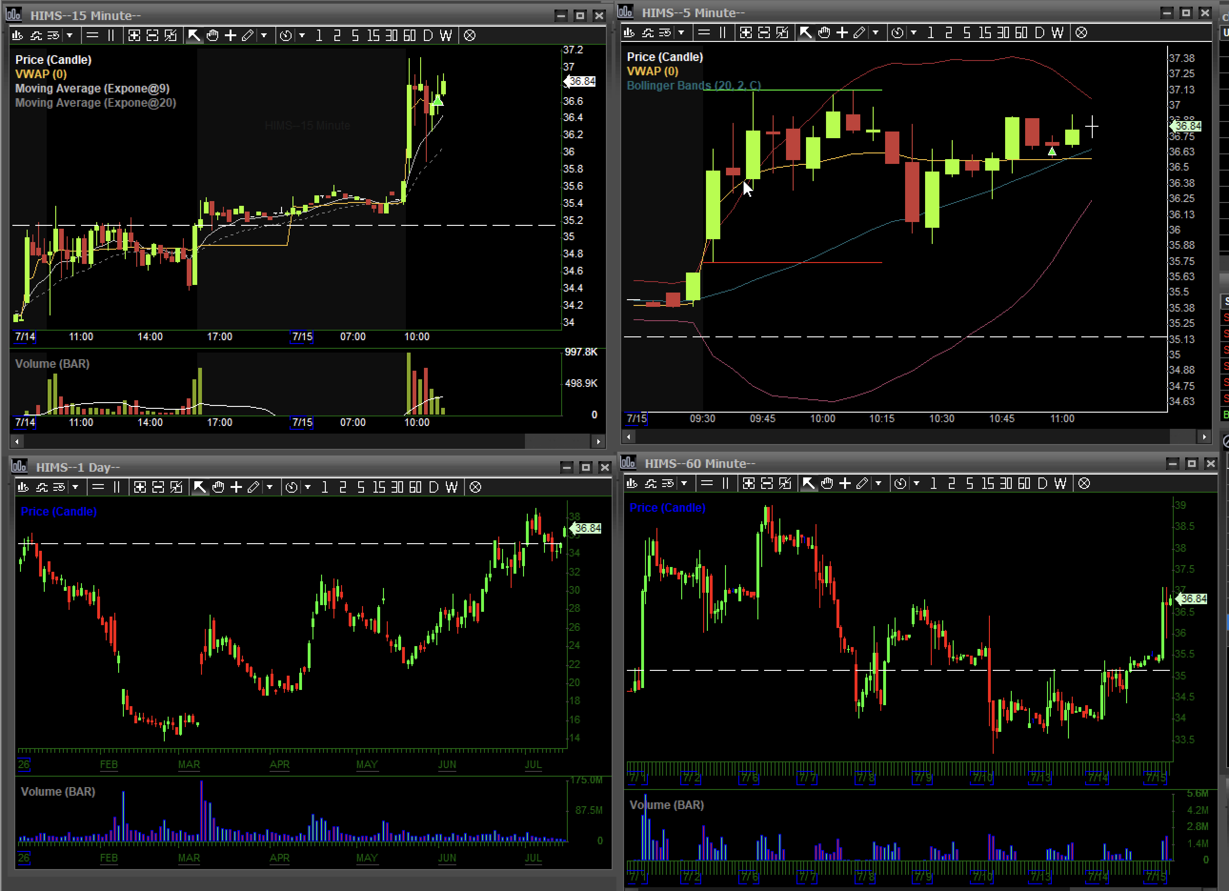Click VWAP (0) legend in 15 Minute chart
This screenshot has height=891, width=1229.
40,74
